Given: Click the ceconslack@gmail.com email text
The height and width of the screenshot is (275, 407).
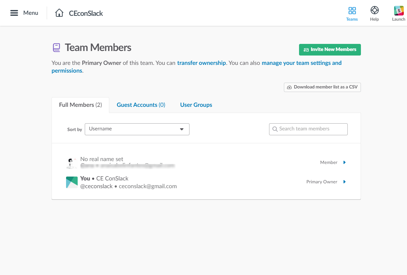Looking at the screenshot, I should 148,186.
